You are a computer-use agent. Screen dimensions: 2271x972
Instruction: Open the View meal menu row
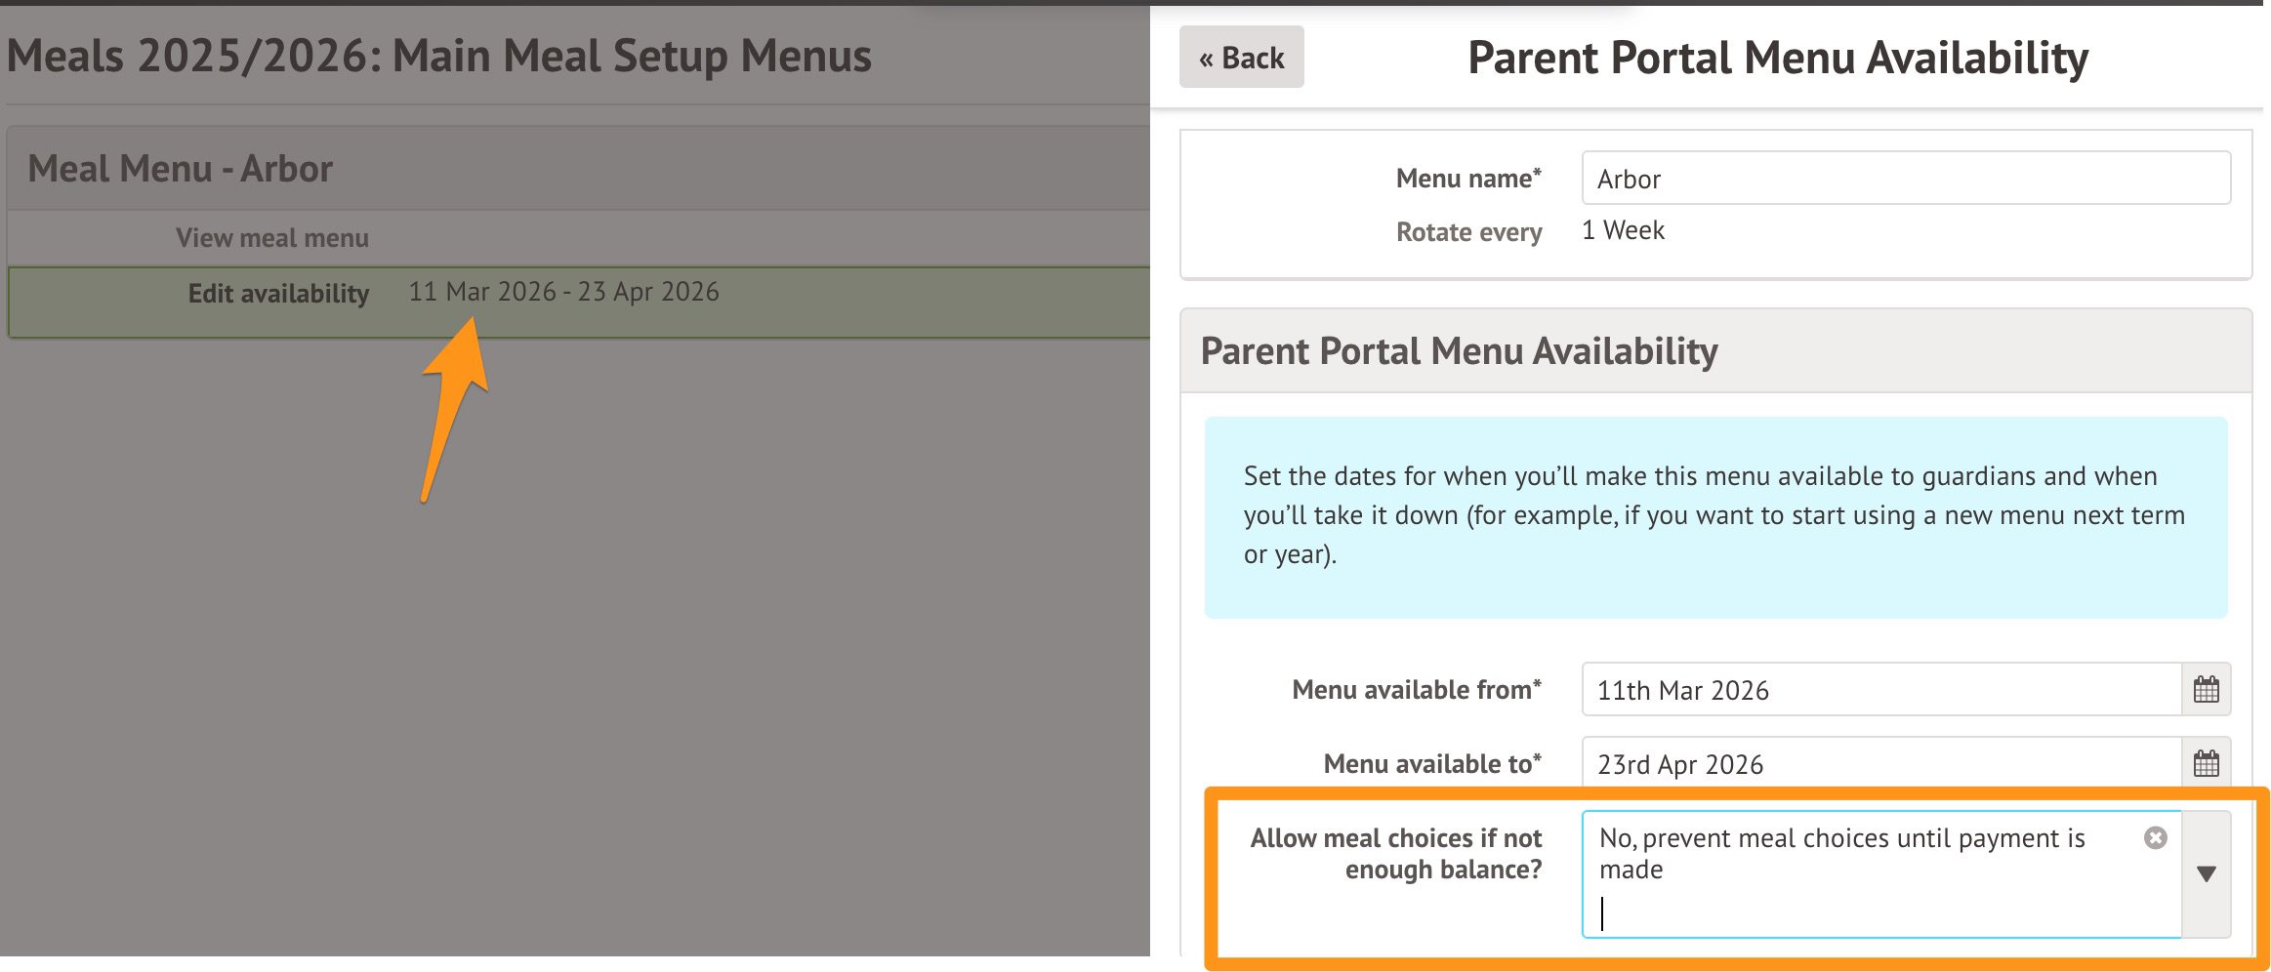[x=272, y=238]
